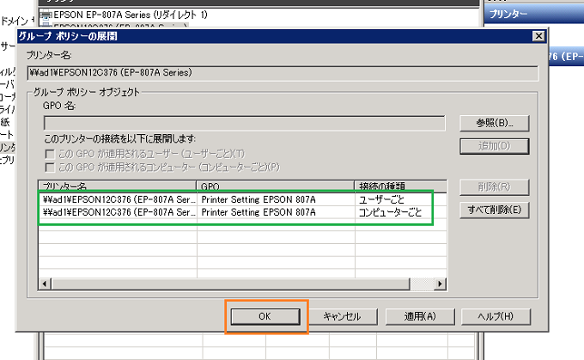Click Printer Setting EPSON 807A in the ユーザーごと row
Screen dimensions: 584x360
coord(259,199)
